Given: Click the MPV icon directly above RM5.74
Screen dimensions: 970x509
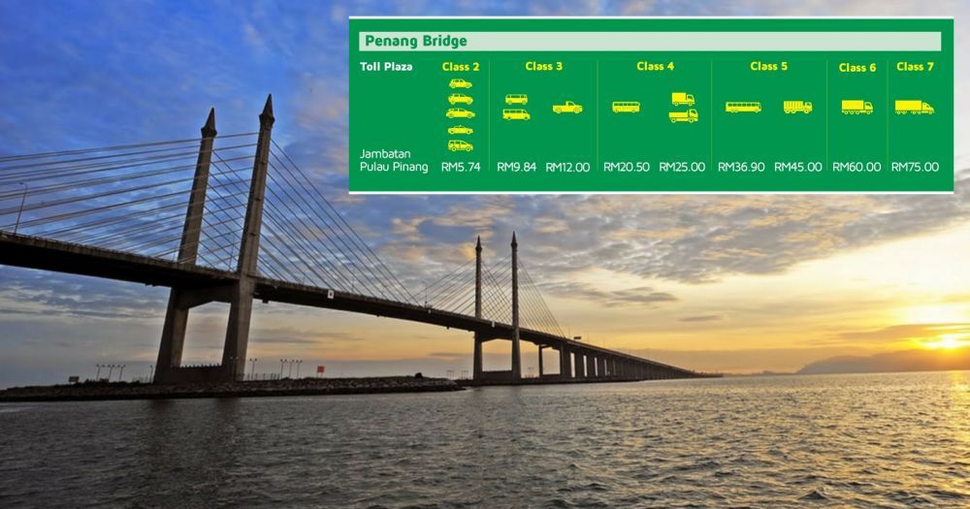Looking at the screenshot, I should pos(460,145).
